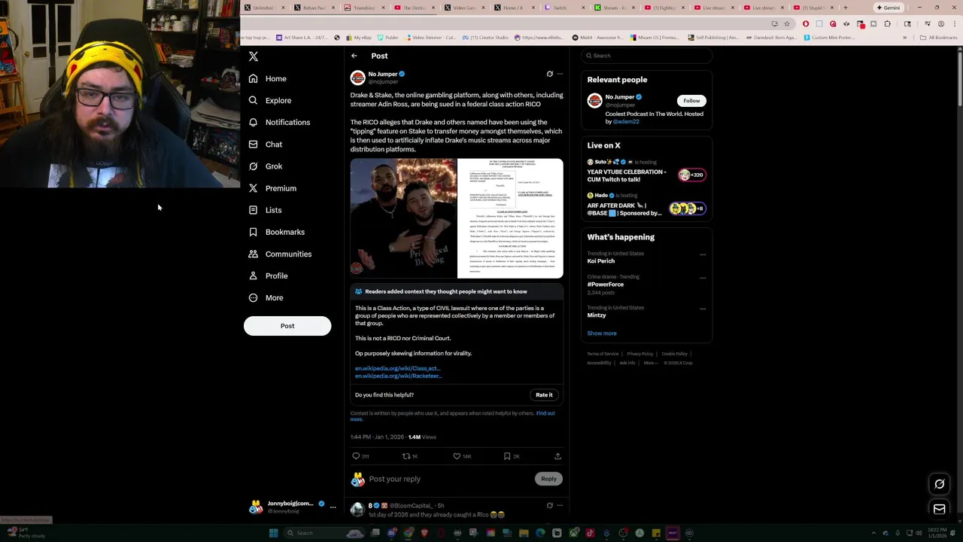
Task: Click the Reply button
Action: click(x=548, y=479)
